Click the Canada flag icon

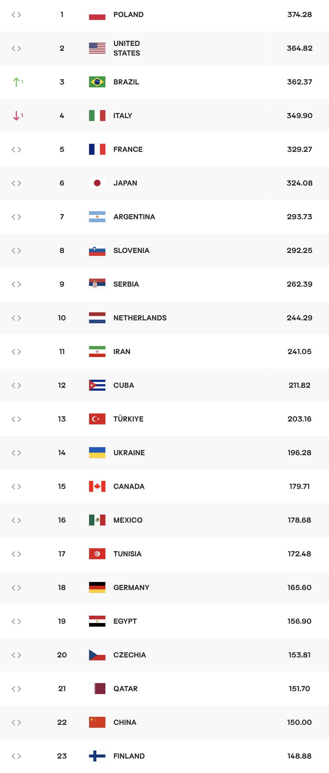[x=97, y=486]
